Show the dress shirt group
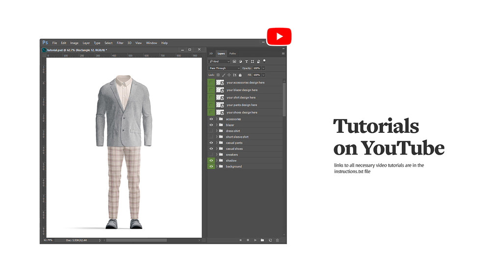This screenshot has width=493, height=277. click(211, 131)
